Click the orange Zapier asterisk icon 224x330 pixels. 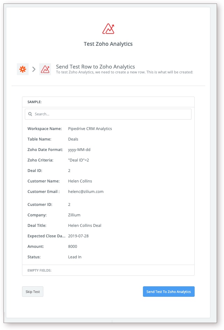23,69
